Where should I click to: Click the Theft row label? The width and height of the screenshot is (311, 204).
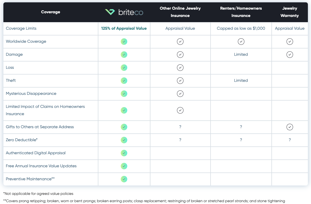(11, 81)
